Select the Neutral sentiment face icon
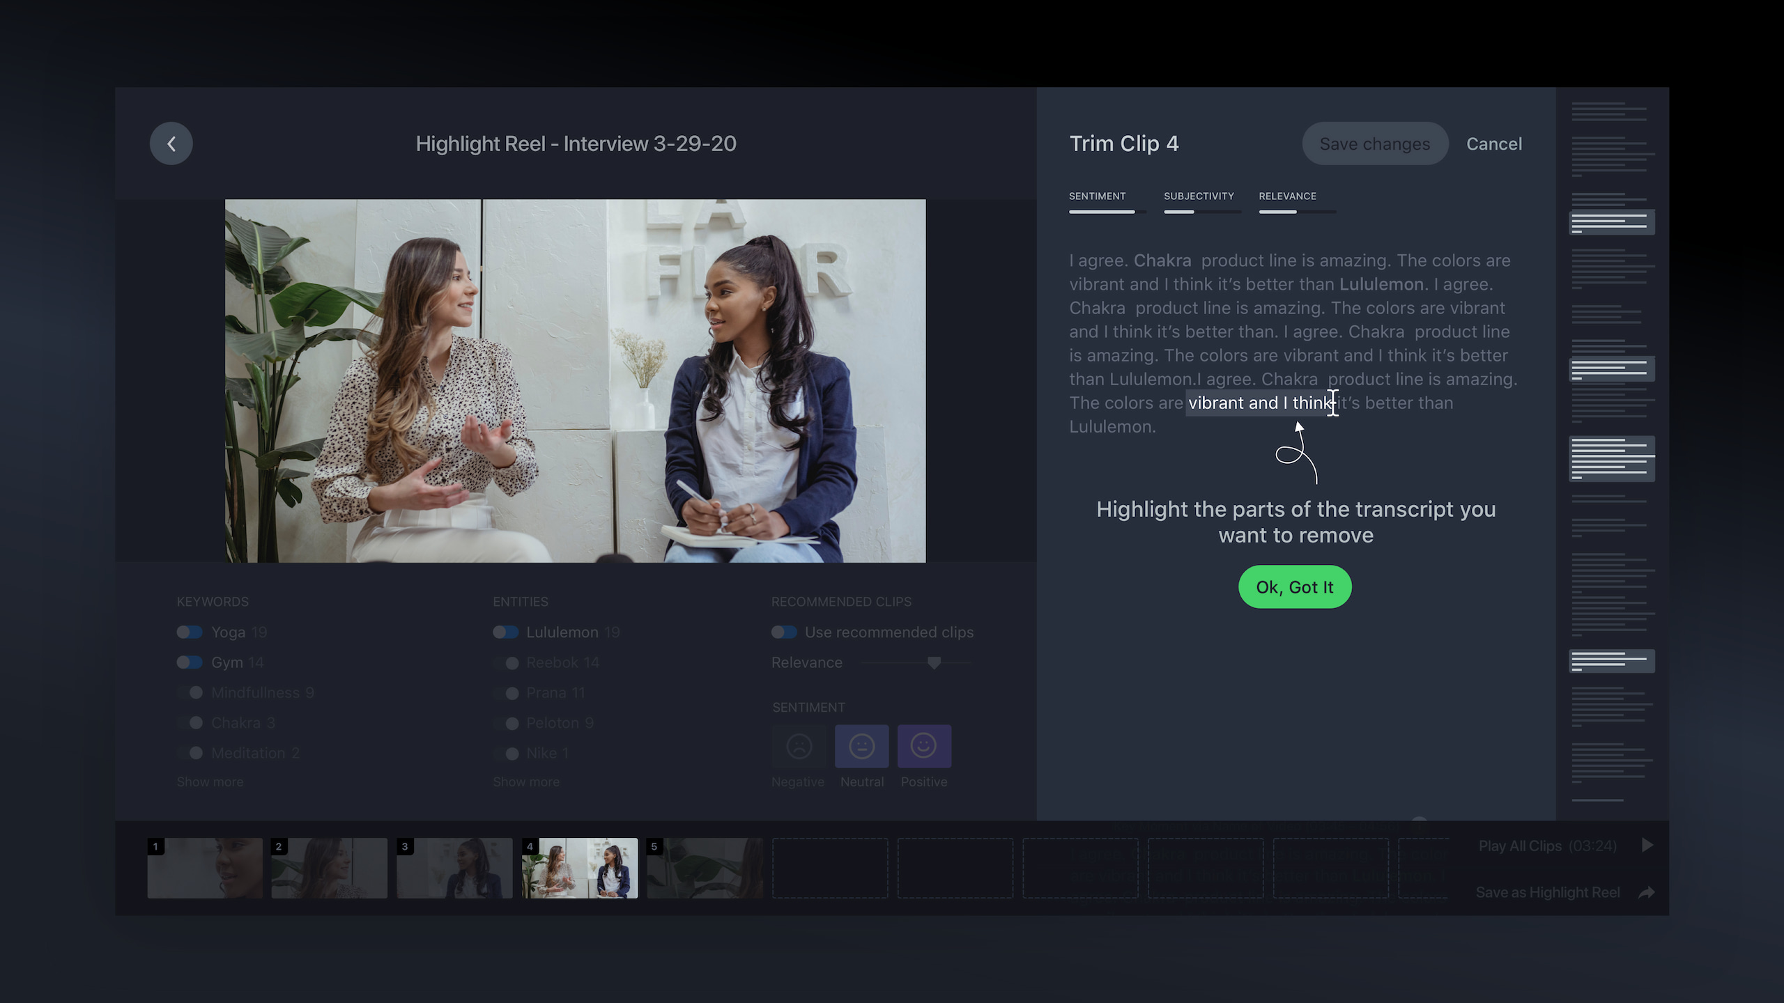 (x=861, y=746)
